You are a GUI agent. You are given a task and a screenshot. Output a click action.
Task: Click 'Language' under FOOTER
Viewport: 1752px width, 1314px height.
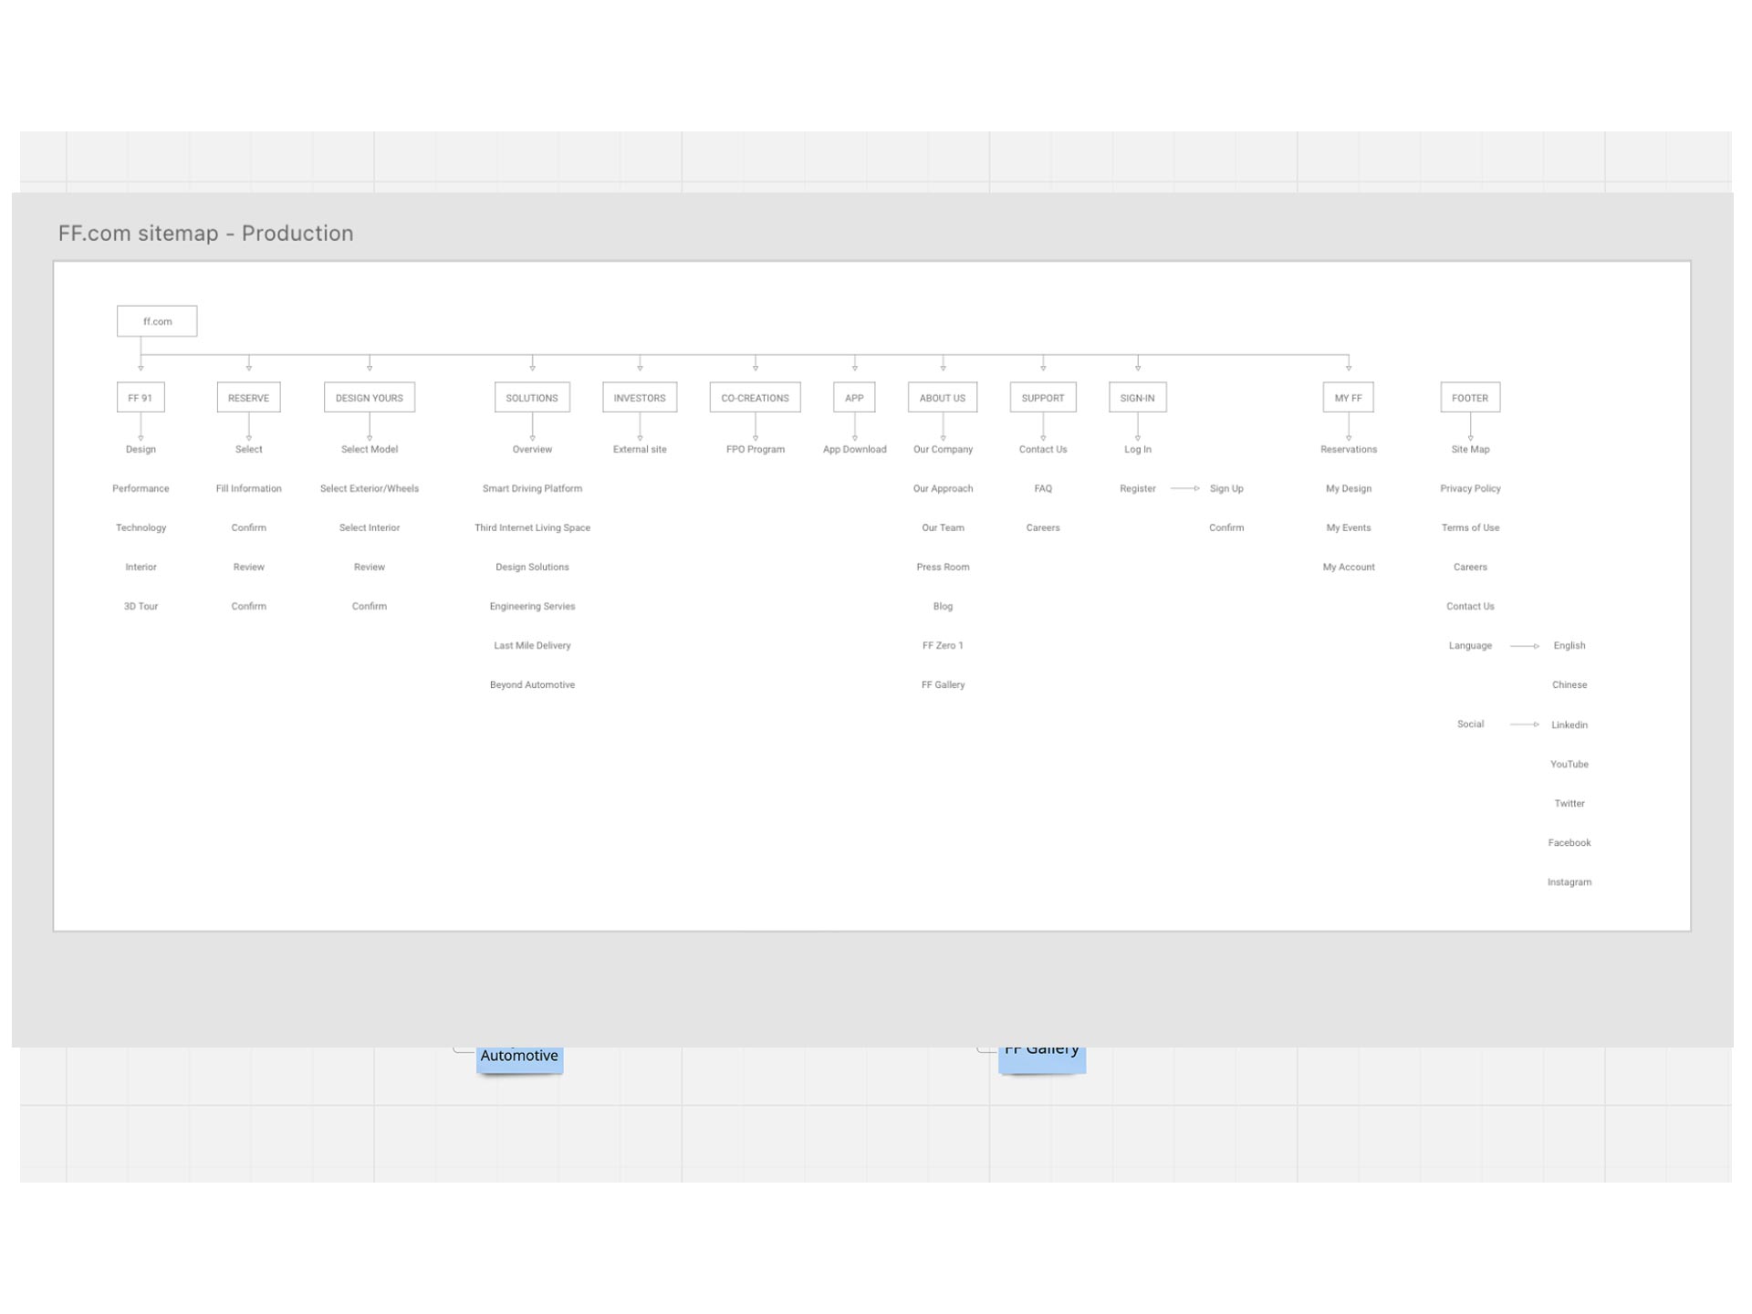1470,645
